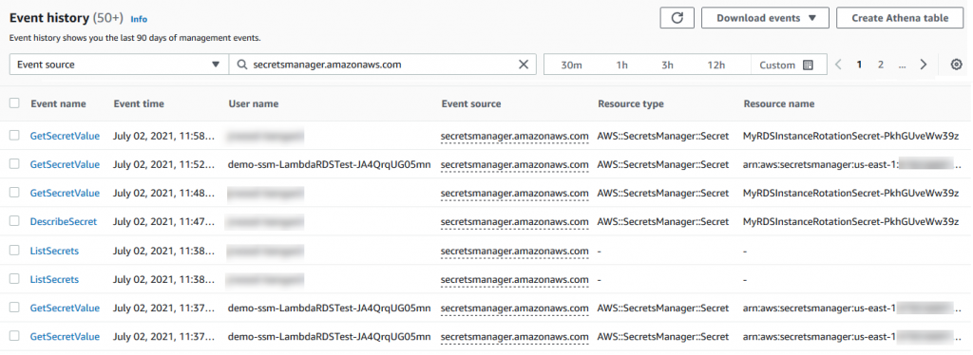Refresh the event history list
Image resolution: width=973 pixels, height=355 pixels.
677,18
